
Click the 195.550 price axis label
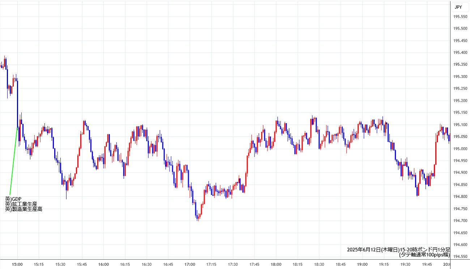click(x=460, y=17)
